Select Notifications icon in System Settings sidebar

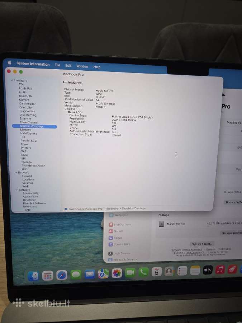111,224
